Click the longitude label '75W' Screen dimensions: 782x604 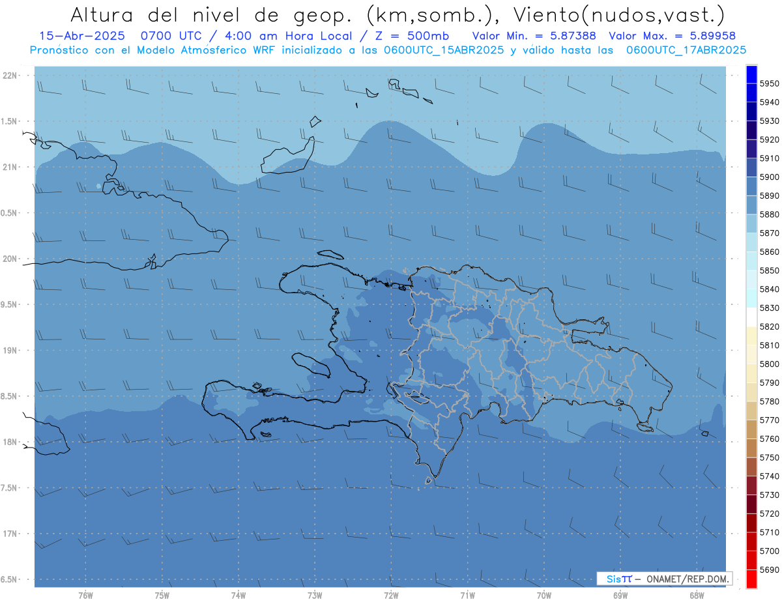(x=162, y=595)
